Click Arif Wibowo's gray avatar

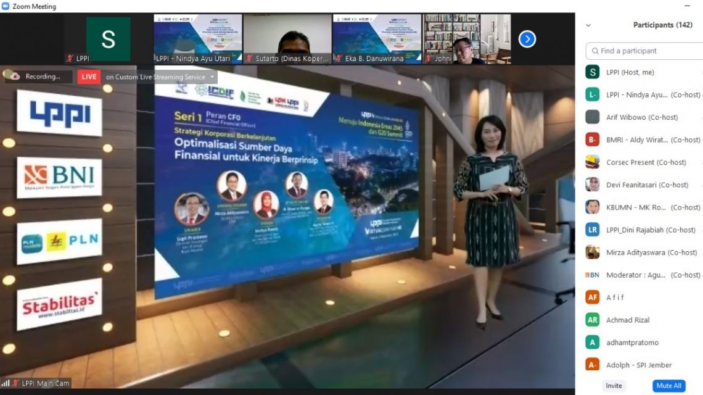[593, 117]
